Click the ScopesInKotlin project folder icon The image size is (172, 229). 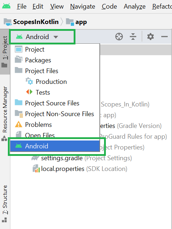[x=8, y=22]
